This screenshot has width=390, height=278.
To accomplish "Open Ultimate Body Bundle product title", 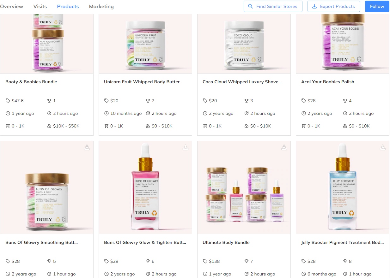I will (x=226, y=242).
